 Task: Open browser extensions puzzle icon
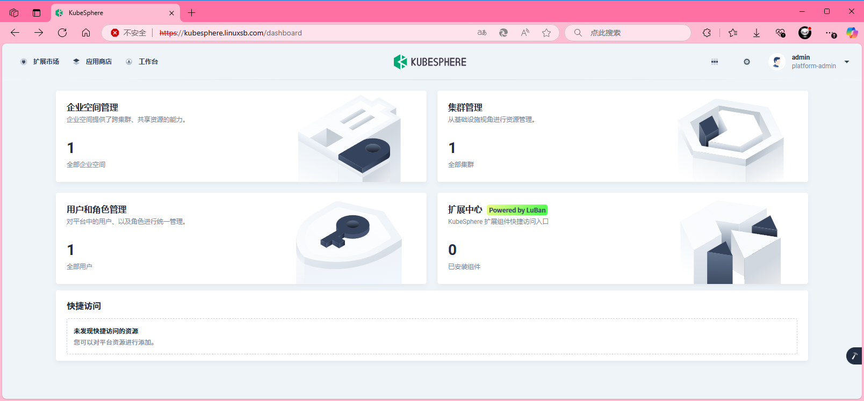pyautogui.click(x=707, y=33)
